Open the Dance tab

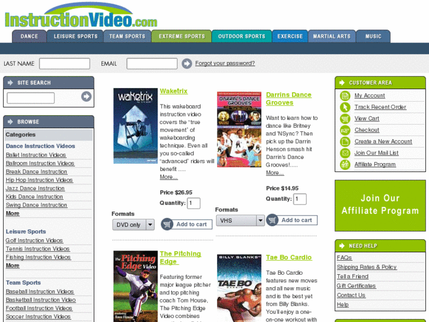[x=30, y=36]
